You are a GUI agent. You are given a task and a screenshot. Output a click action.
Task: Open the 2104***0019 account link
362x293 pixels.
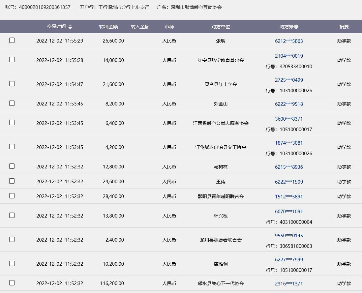point(289,56)
